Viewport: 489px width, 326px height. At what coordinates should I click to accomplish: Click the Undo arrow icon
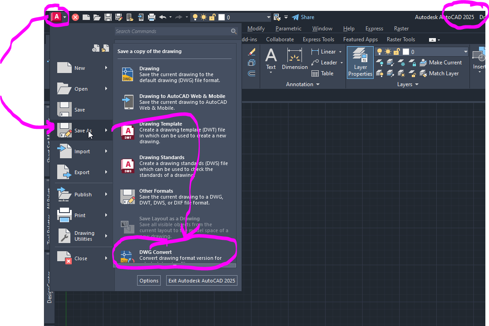pyautogui.click(x=163, y=17)
